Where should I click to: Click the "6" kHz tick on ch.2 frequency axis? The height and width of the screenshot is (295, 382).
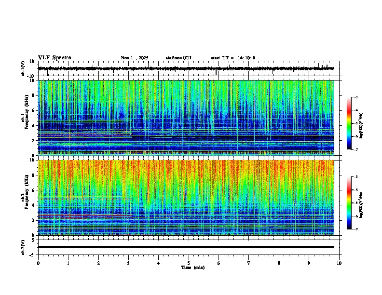33,190
